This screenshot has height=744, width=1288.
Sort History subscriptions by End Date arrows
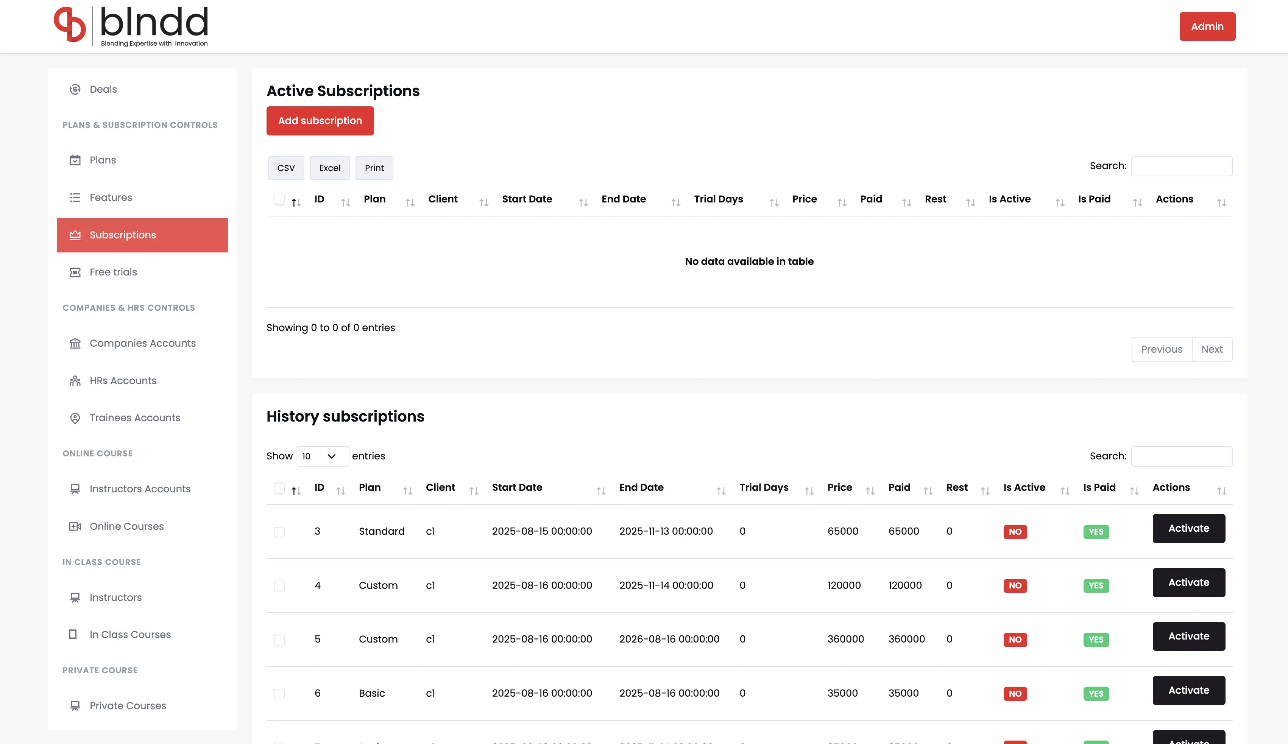(x=721, y=490)
